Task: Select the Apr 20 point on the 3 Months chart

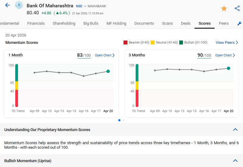Action: (228, 68)
